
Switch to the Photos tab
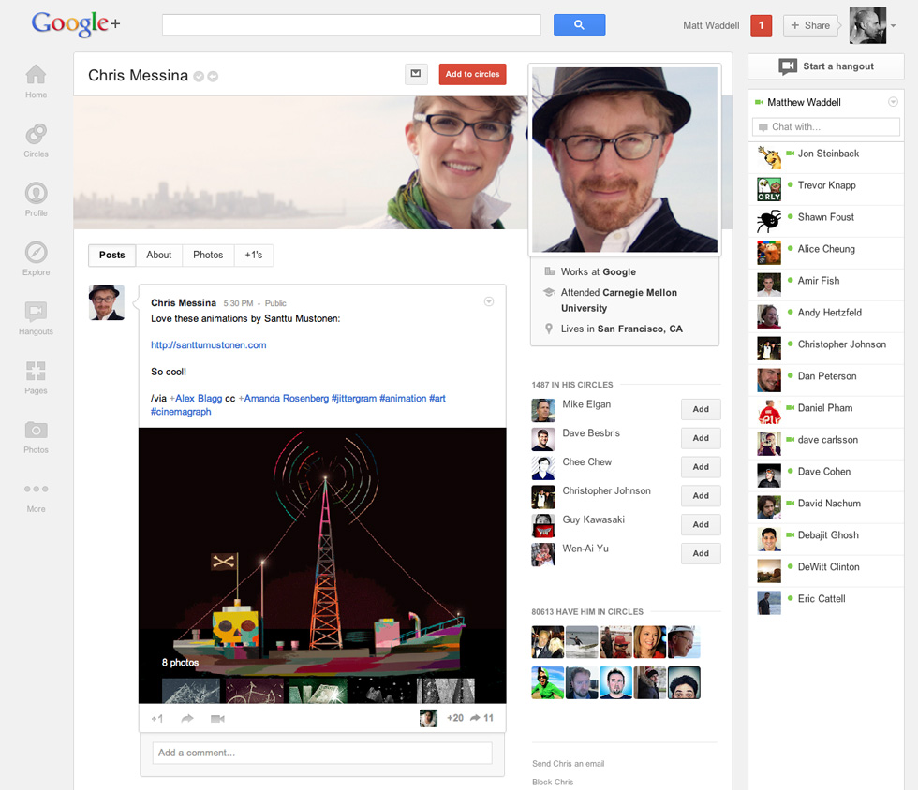[208, 255]
